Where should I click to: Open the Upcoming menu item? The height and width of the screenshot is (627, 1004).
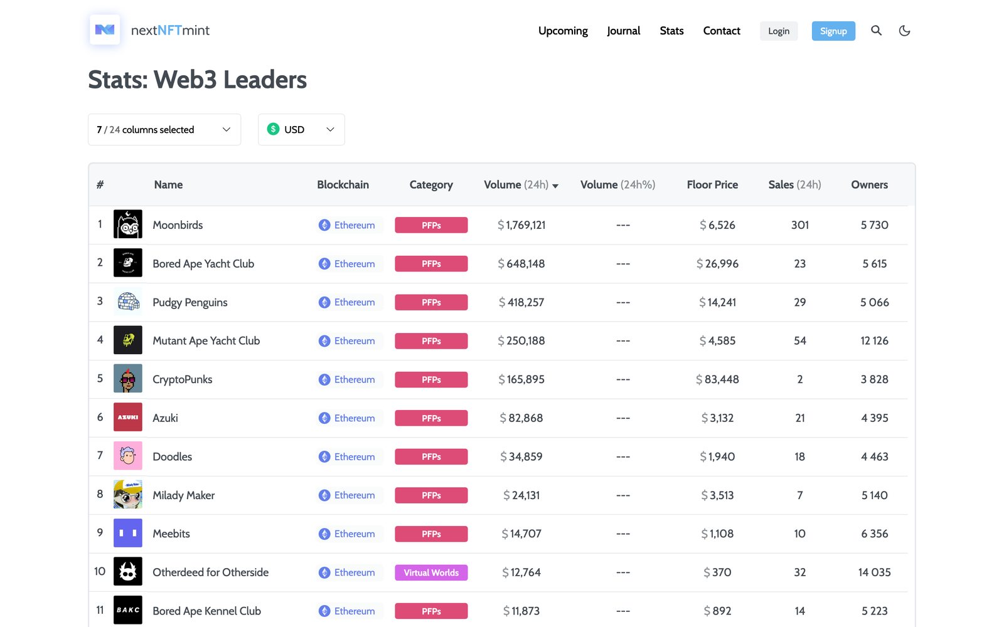(563, 31)
